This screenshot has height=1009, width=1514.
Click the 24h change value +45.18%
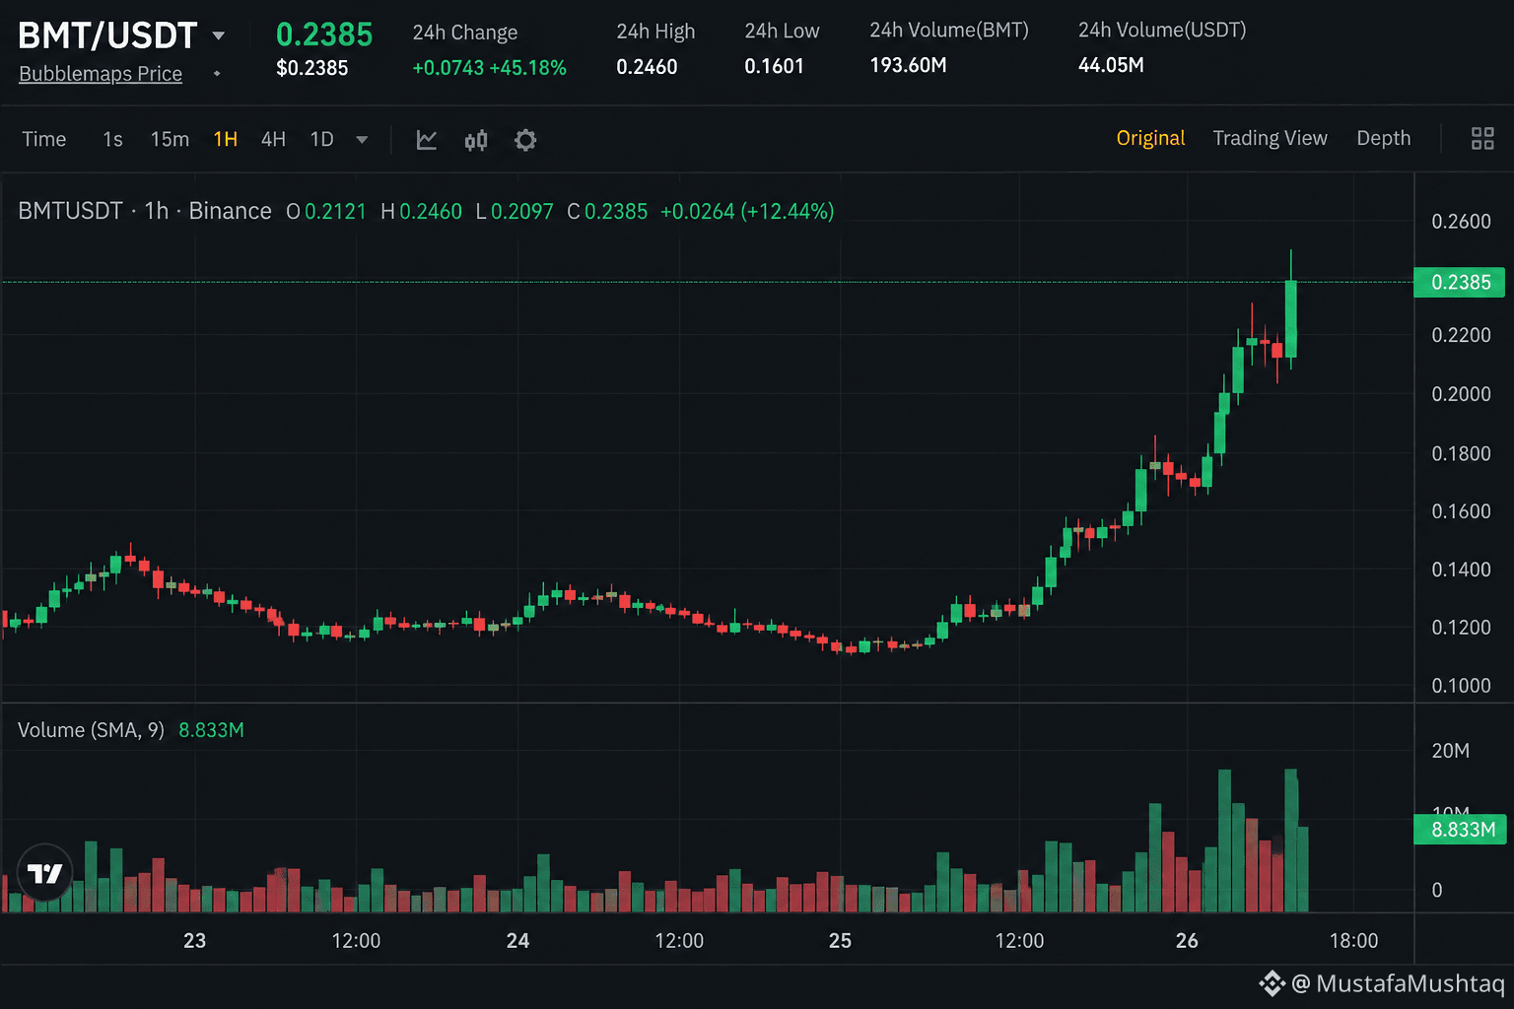point(527,68)
